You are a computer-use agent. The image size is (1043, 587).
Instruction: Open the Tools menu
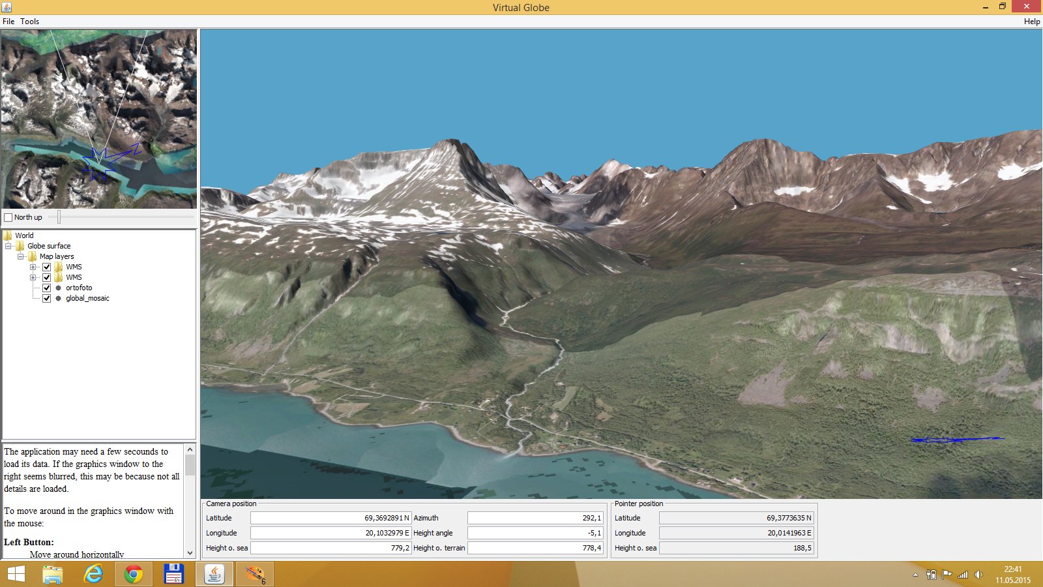pyautogui.click(x=29, y=22)
